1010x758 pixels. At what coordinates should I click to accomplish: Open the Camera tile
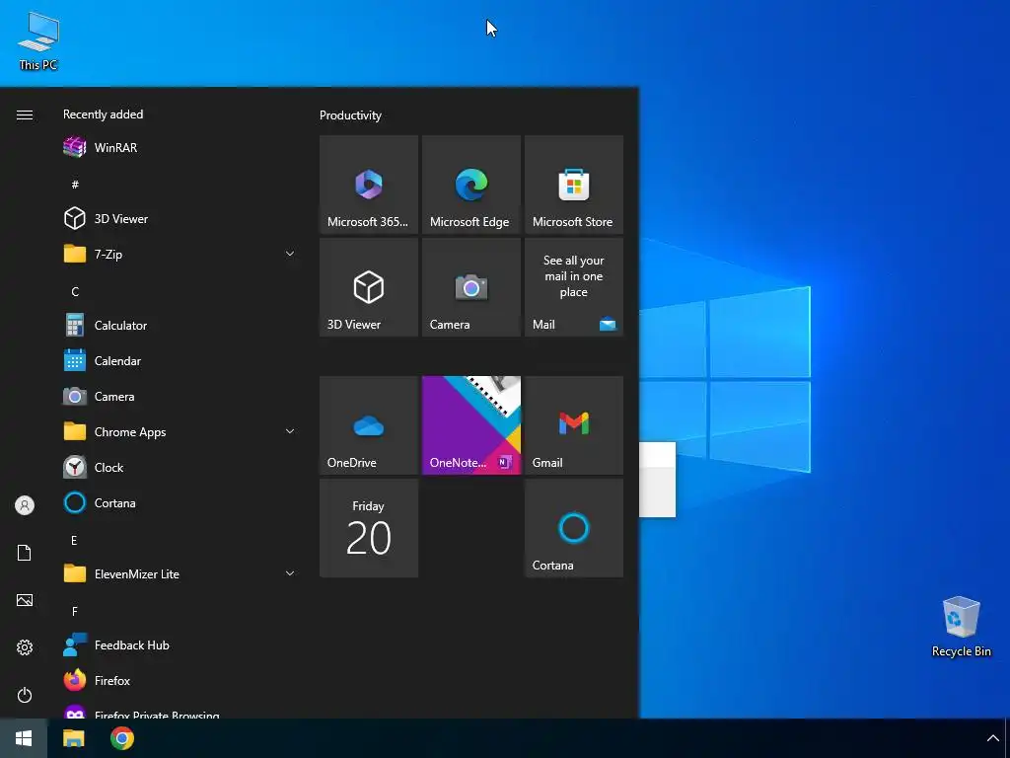pos(470,287)
